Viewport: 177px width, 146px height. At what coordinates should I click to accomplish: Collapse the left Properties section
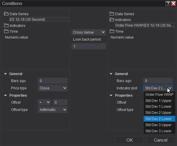click(x=6, y=95)
